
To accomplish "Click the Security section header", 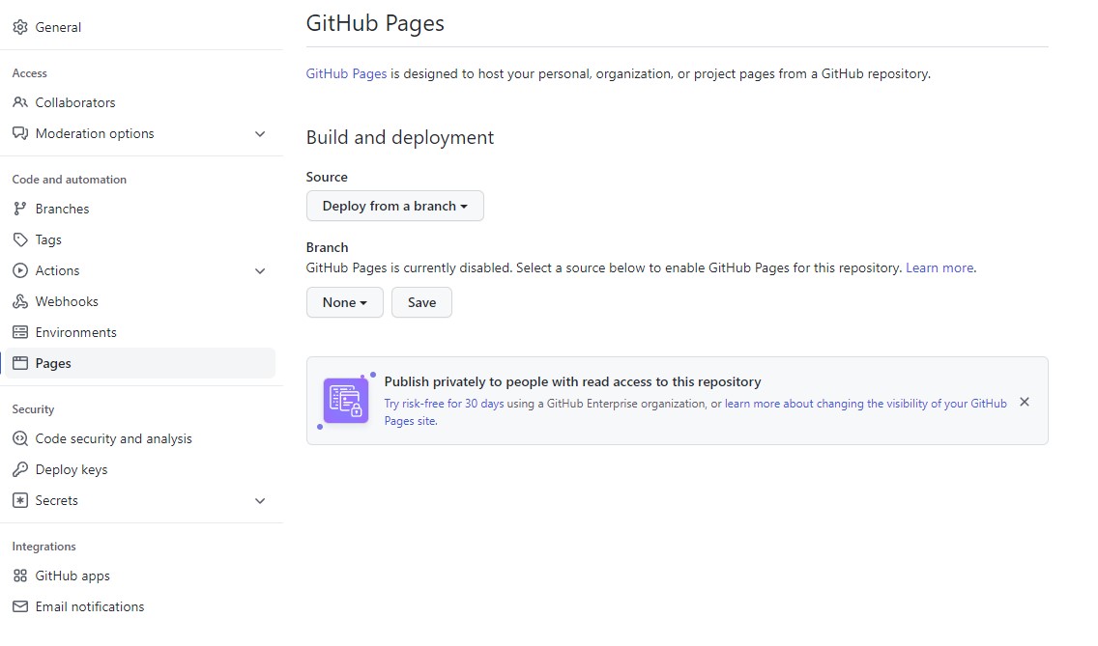I will coord(33,409).
